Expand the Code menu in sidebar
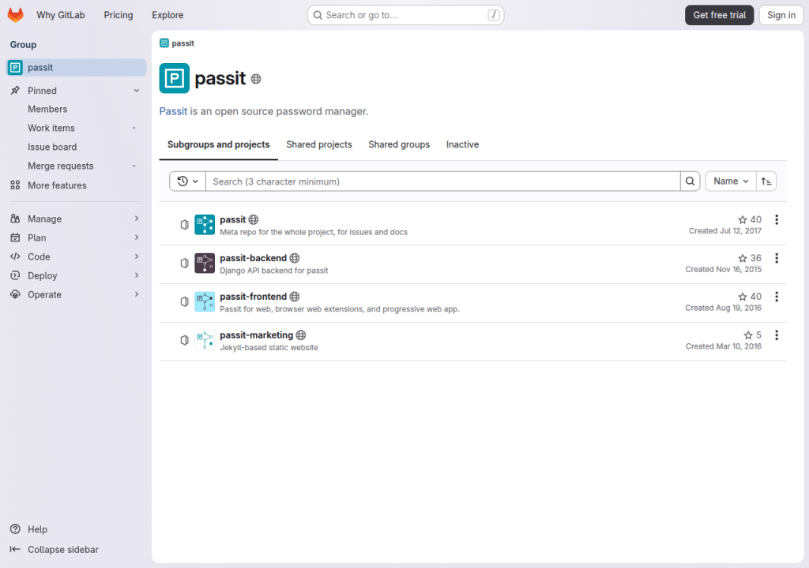The width and height of the screenshot is (809, 568). tap(76, 256)
